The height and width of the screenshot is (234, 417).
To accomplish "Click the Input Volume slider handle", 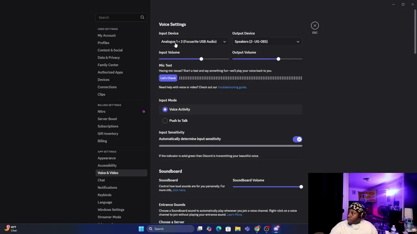I will click(201, 59).
